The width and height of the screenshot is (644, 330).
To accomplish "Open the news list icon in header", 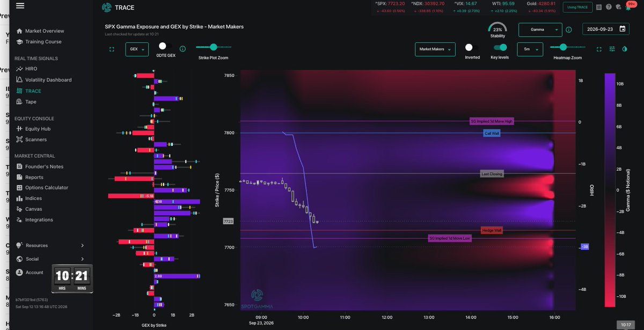I will (x=599, y=7).
